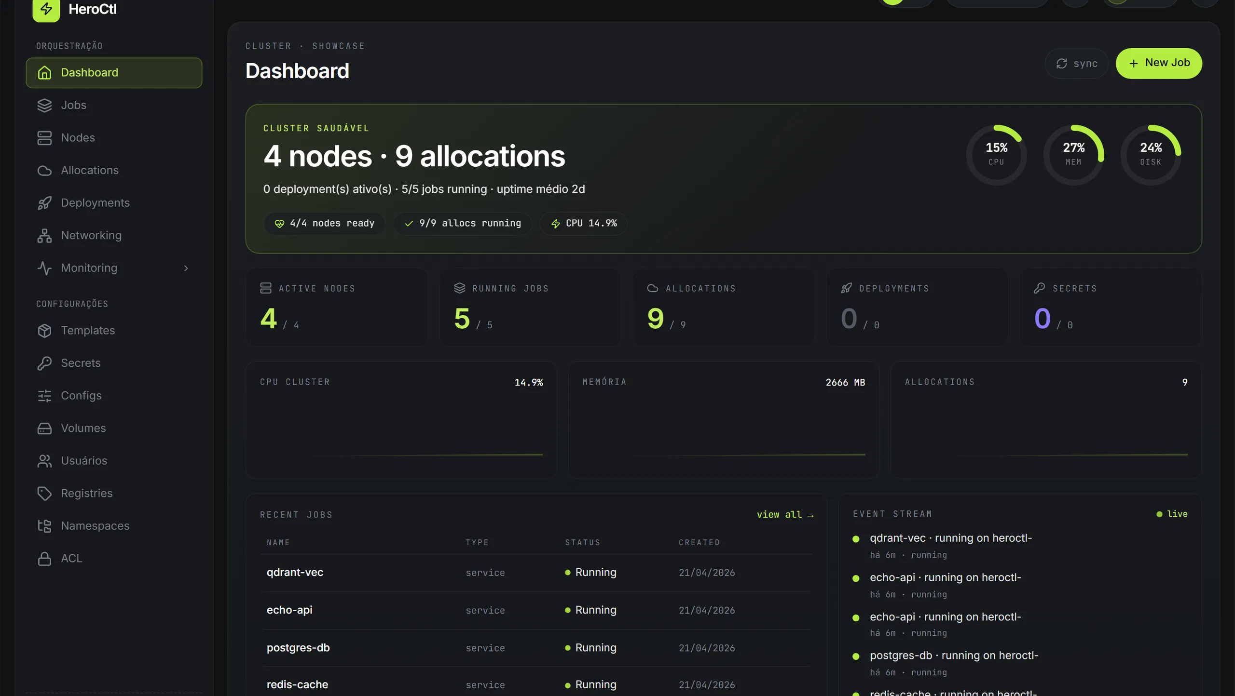Open the postgres-db event in Event Stream
1235x696 pixels.
pos(1020,664)
